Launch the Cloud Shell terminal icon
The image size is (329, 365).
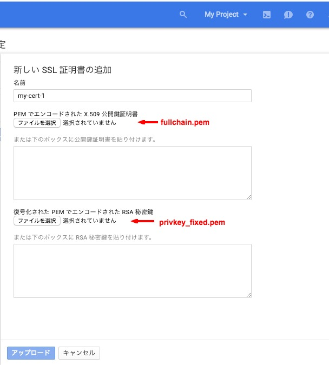pyautogui.click(x=267, y=15)
